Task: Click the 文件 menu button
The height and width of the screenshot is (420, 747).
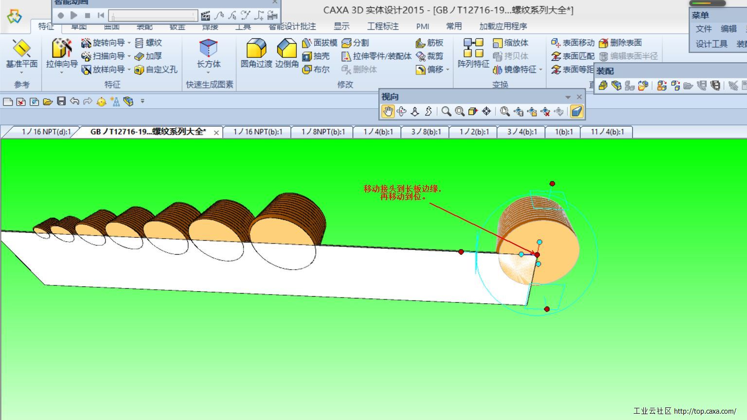Action: pos(703,29)
